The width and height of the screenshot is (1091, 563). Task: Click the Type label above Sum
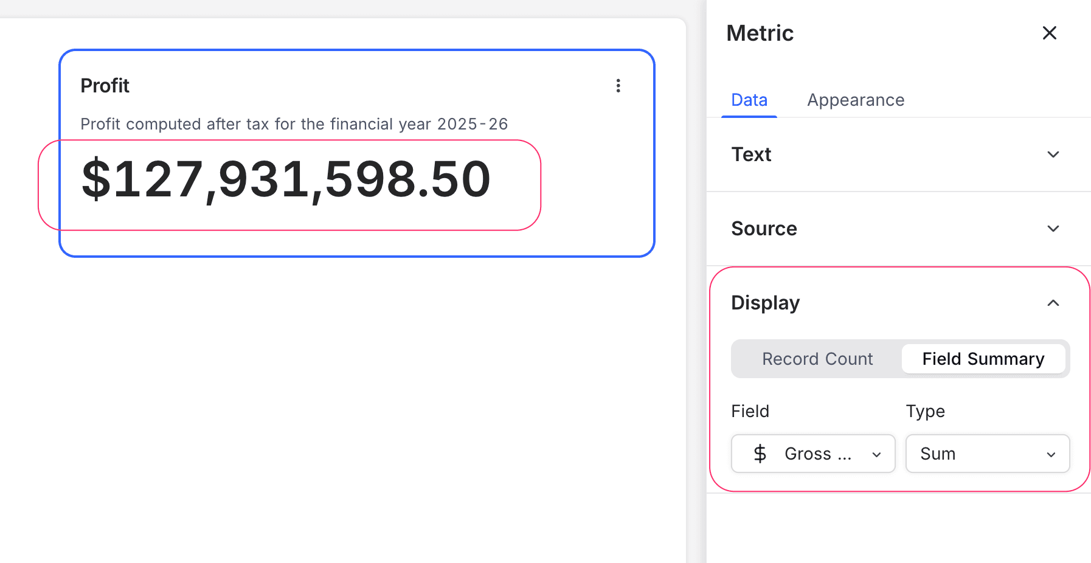(x=925, y=411)
